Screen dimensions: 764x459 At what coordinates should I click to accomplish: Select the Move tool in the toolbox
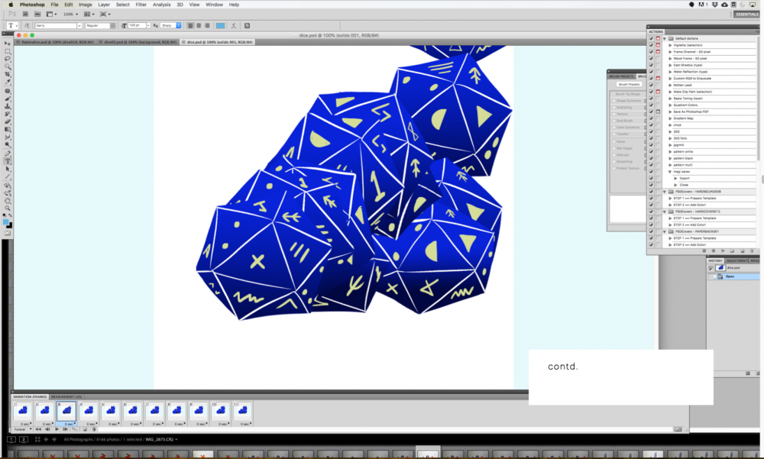[x=8, y=44]
